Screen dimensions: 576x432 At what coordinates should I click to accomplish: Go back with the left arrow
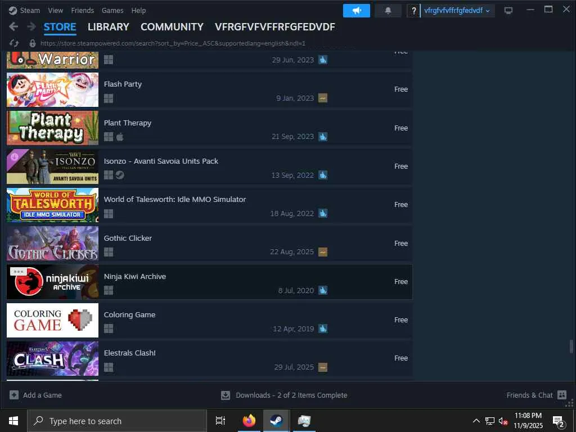[13, 26]
